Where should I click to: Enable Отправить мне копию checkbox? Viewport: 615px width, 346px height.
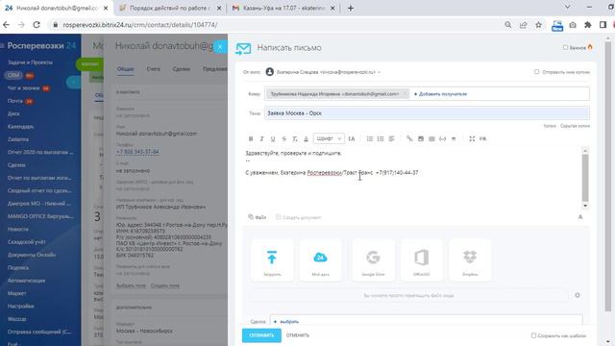536,72
